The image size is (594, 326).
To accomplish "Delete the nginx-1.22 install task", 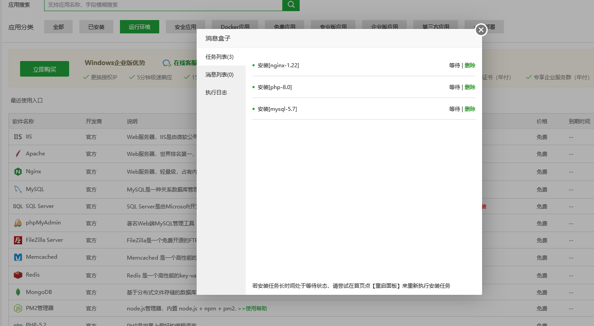I will click(470, 65).
